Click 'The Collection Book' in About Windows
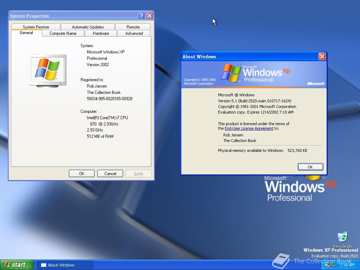 coord(240,141)
